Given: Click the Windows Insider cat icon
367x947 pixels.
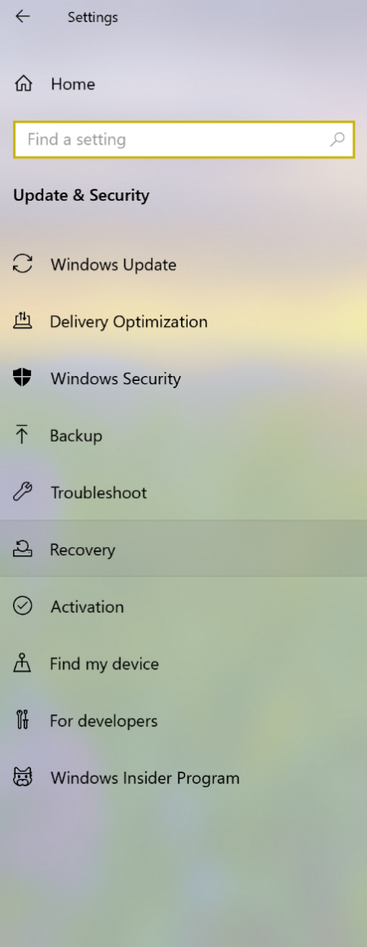Looking at the screenshot, I should pos(22,777).
